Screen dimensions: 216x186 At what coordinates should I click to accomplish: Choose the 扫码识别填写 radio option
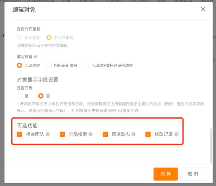tap(49, 65)
